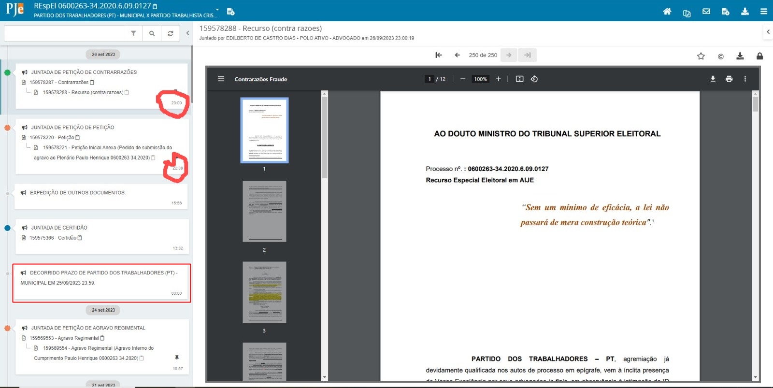Open document 159575366 - Certidão
773x388 pixels.
[53, 238]
